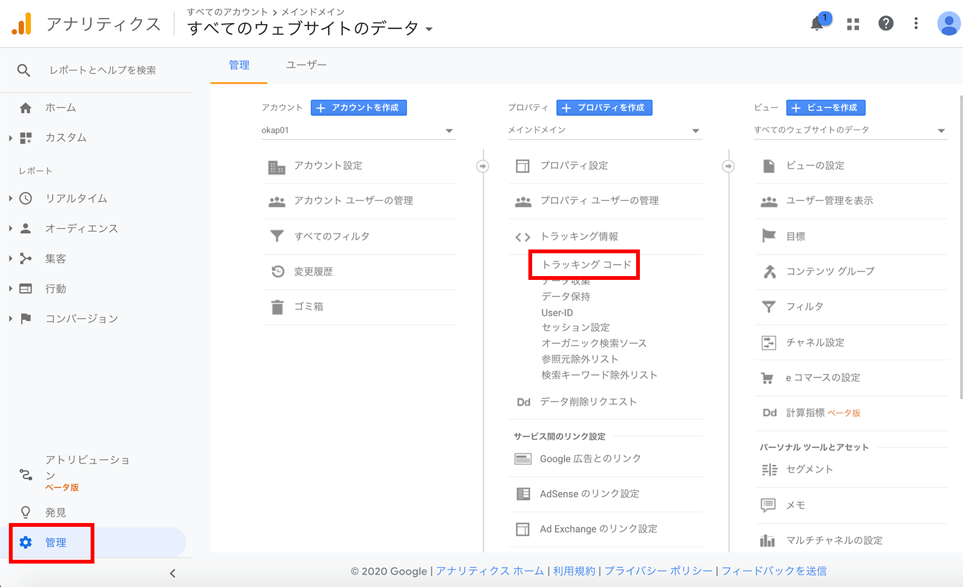Click the user account avatar

pyautogui.click(x=948, y=23)
